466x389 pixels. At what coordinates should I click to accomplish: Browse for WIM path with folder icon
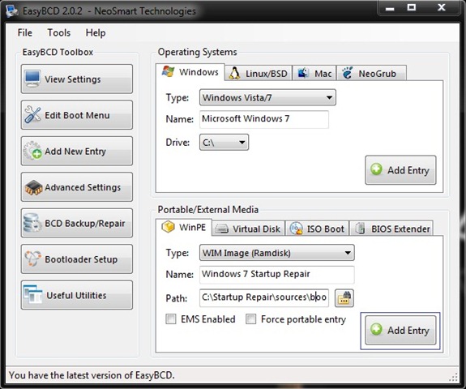click(344, 297)
